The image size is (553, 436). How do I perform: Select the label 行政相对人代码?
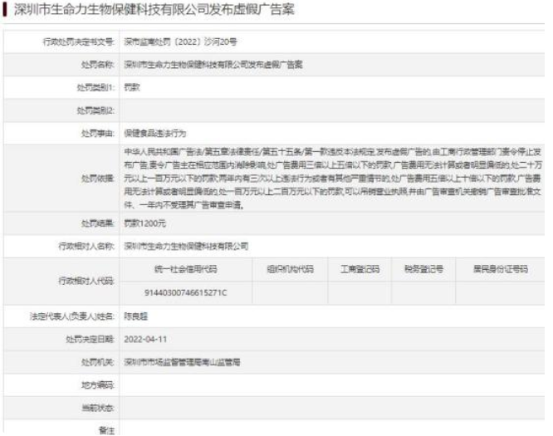[x=86, y=282]
